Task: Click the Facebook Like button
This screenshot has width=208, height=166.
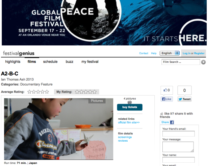Action: (167, 99)
